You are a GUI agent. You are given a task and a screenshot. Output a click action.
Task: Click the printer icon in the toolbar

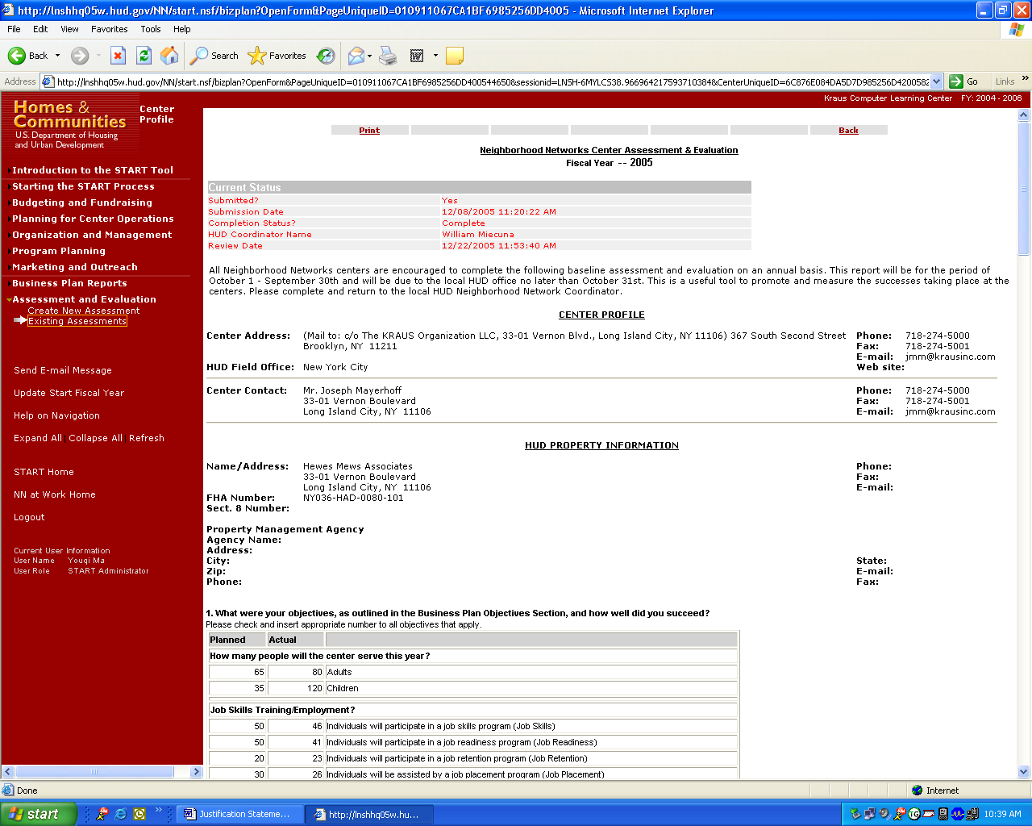[389, 56]
